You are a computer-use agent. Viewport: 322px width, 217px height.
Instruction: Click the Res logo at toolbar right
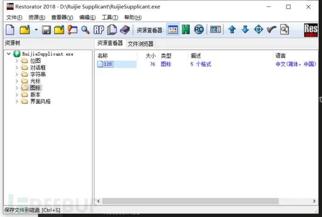point(311,30)
